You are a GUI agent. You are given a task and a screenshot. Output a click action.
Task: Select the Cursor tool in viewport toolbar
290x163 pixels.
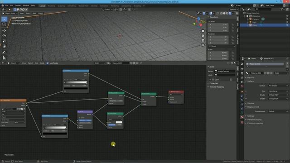(4, 24)
